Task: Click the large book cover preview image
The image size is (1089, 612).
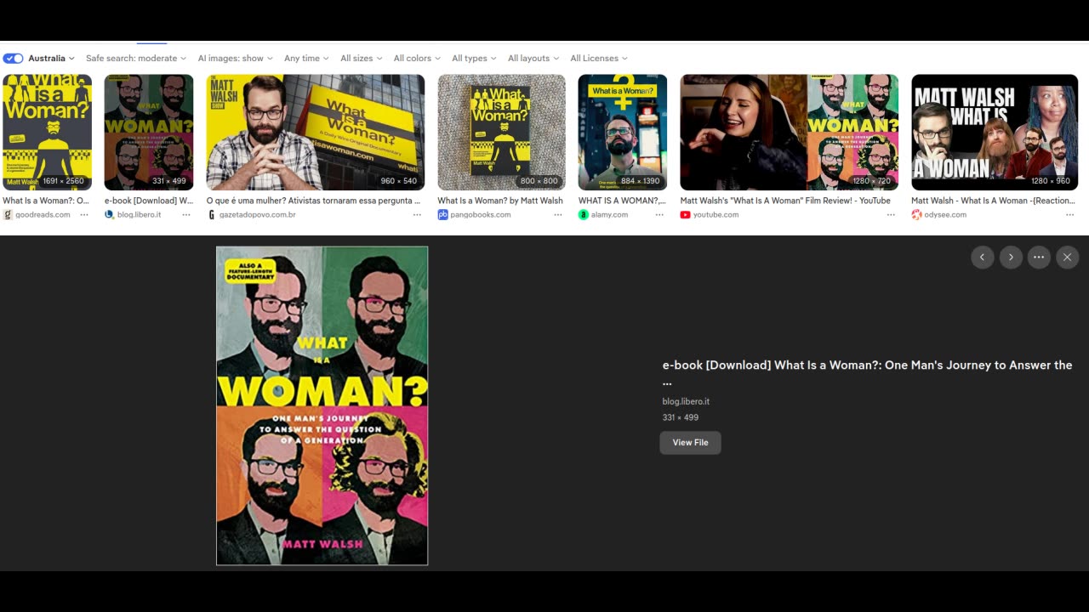Action: (322, 405)
